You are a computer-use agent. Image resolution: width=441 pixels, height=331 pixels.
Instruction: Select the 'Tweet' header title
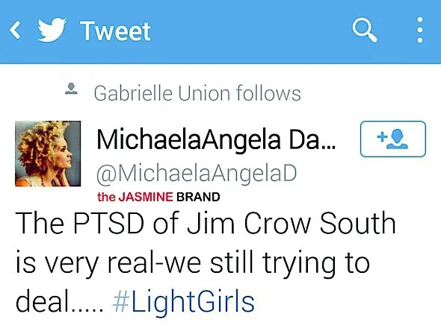(x=115, y=31)
